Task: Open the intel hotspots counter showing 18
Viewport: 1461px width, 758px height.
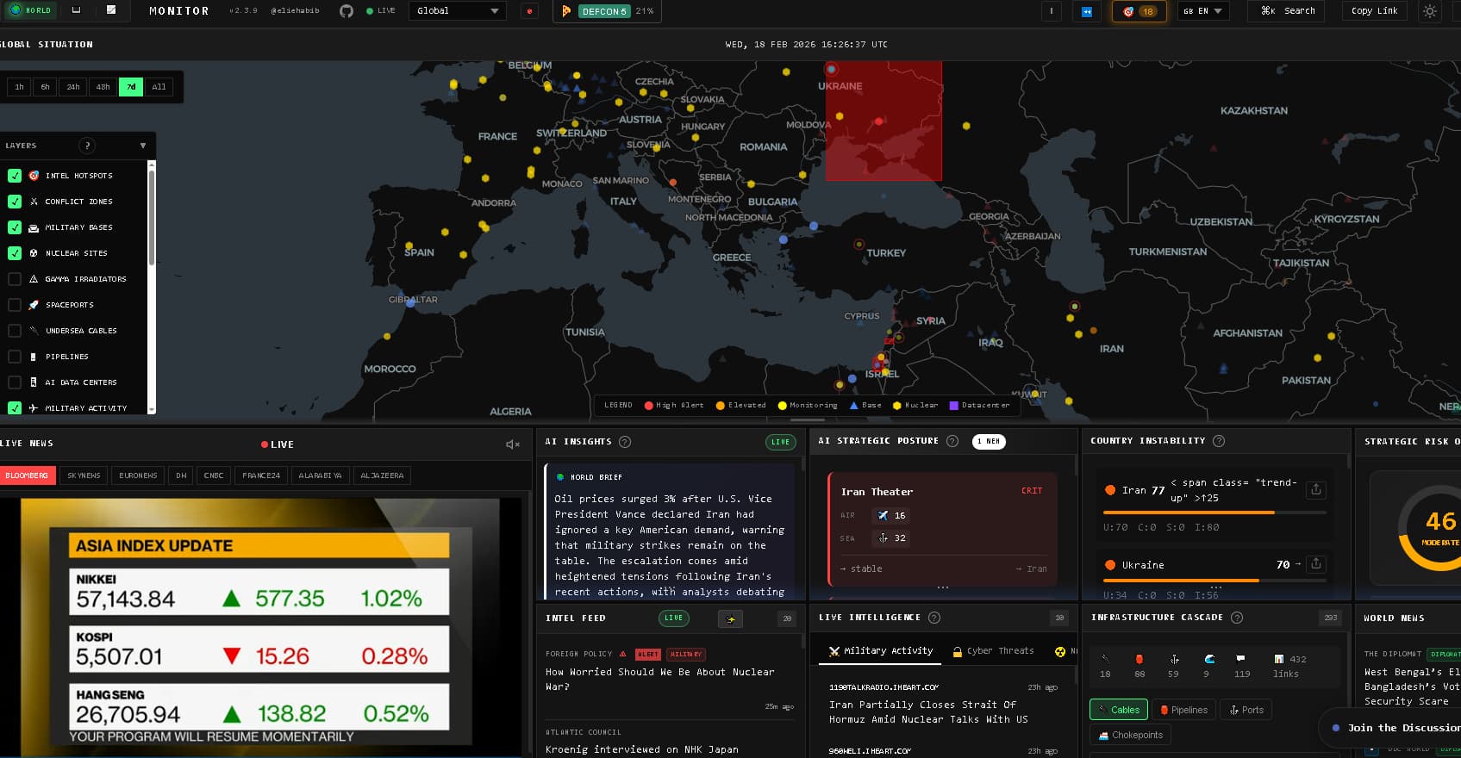Action: [x=1139, y=11]
